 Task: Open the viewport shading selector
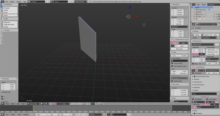(42, 104)
